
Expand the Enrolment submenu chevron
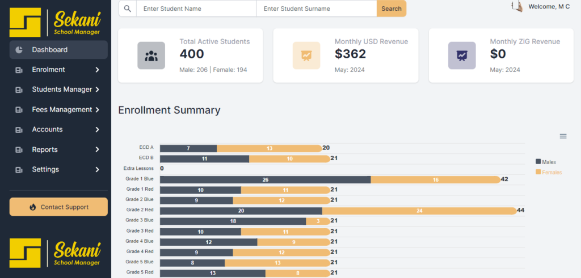(98, 70)
